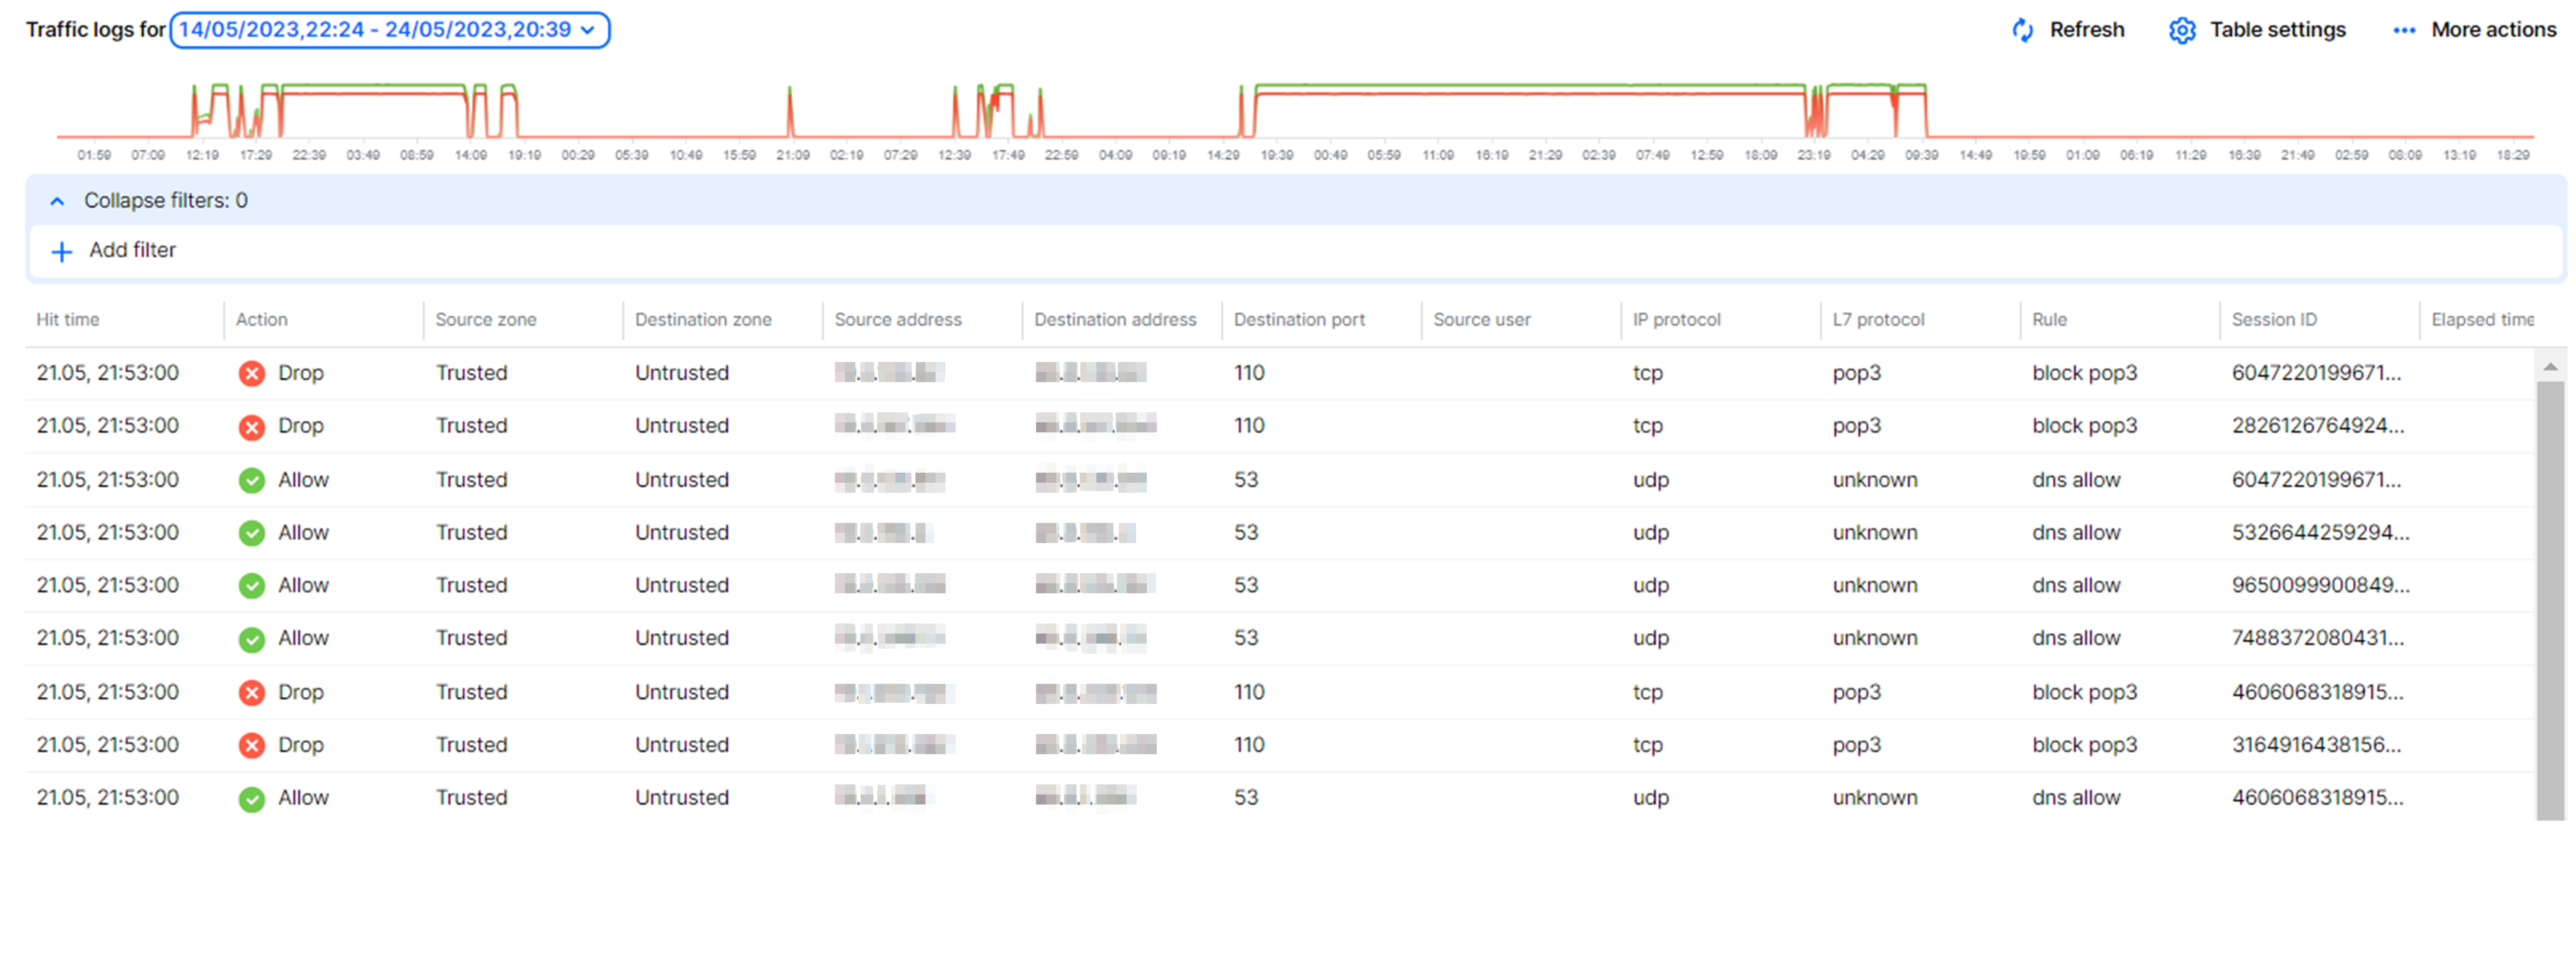Image resolution: width=2576 pixels, height=965 pixels.
Task: Click port 110 for session 2826126764924
Action: [1249, 426]
